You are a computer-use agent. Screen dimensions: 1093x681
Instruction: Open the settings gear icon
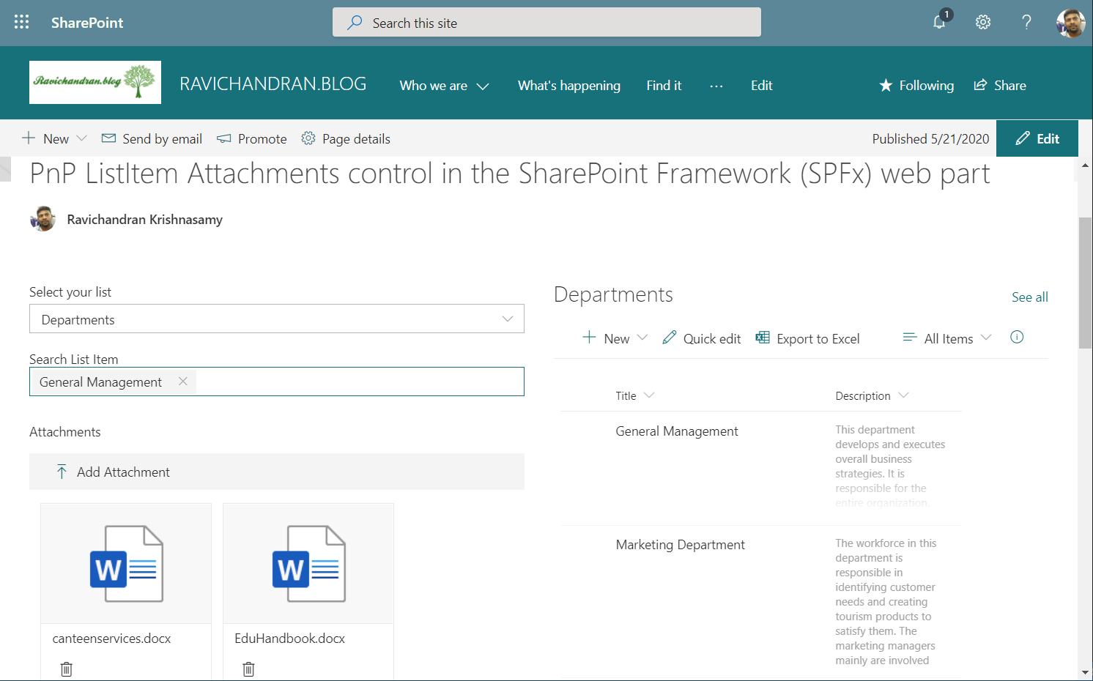click(983, 23)
